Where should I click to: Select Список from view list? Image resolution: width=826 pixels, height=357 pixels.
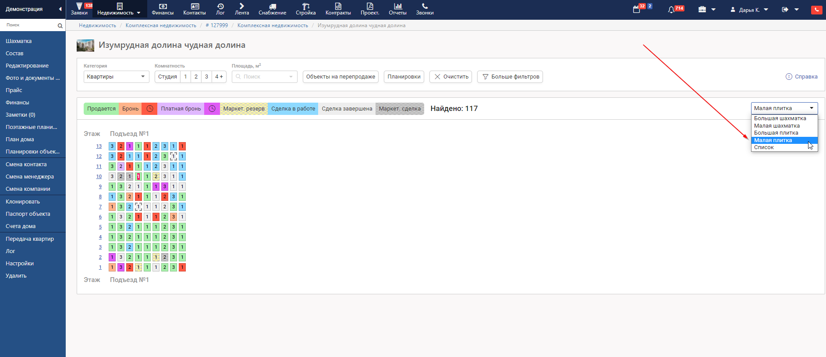[x=784, y=147]
